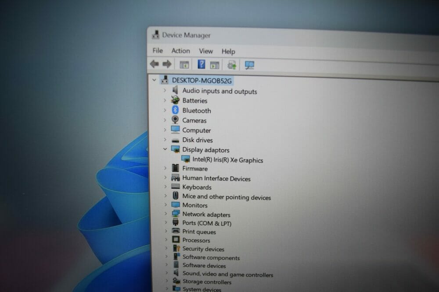The image size is (439, 292).
Task: Click the Ports (COM & LPT) icon
Action: (176, 222)
